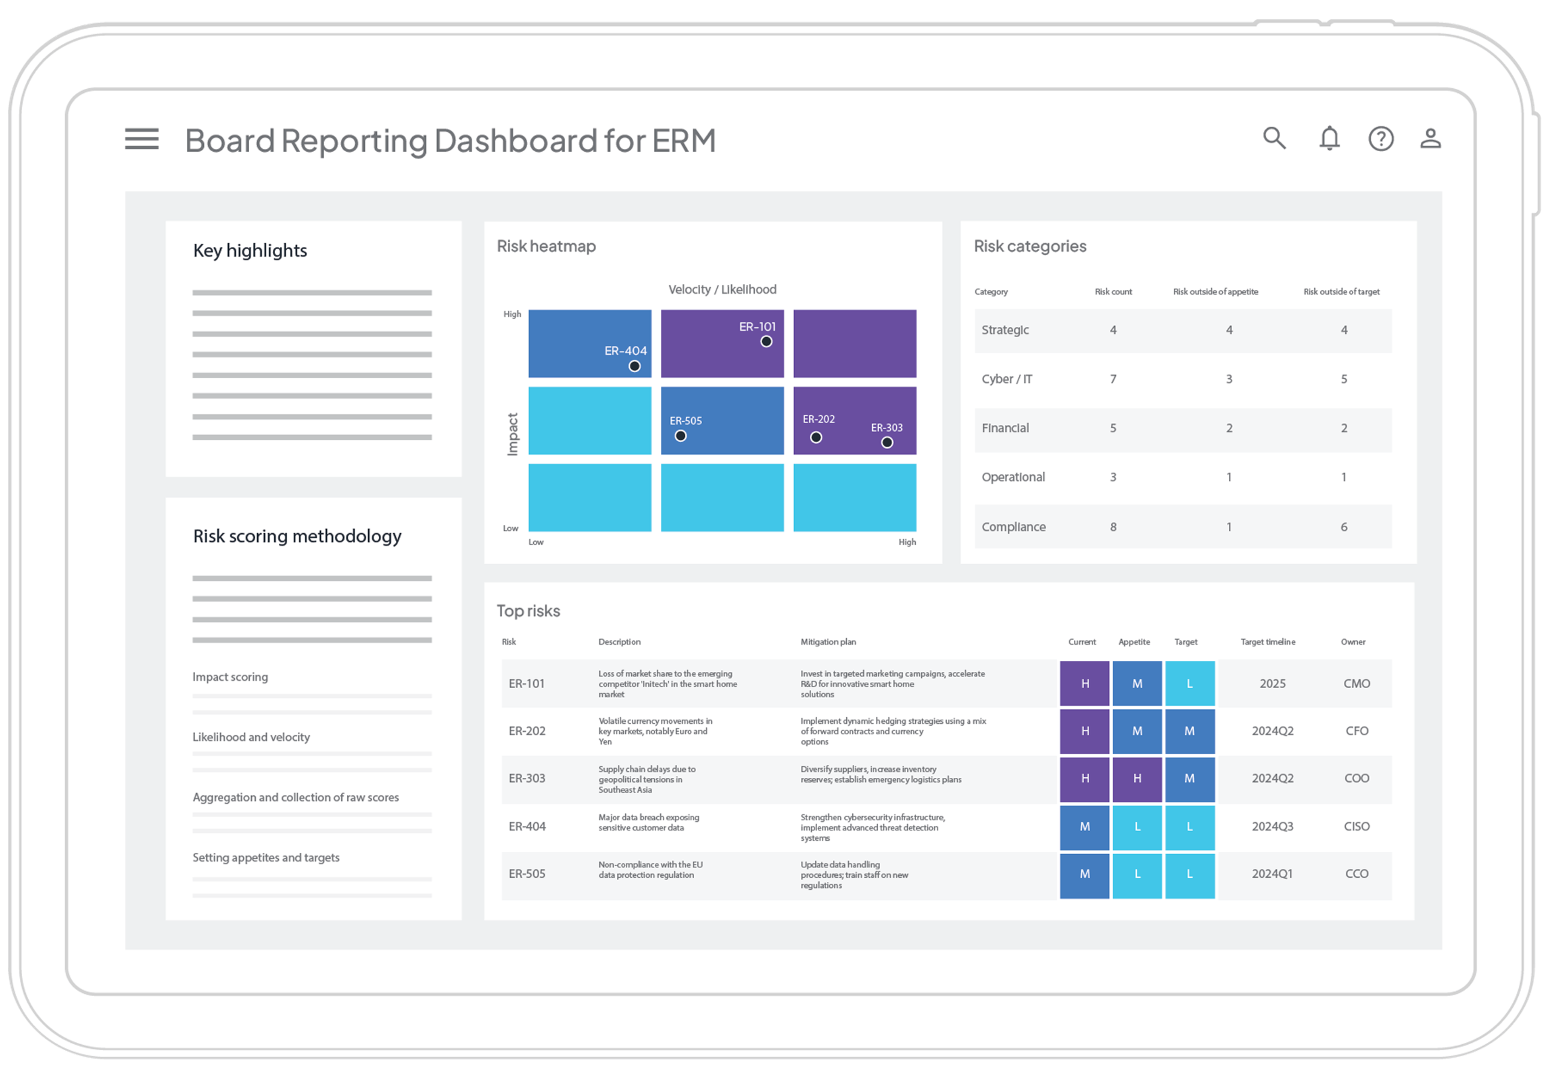The height and width of the screenshot is (1079, 1549).
Task: Open the user profile icon
Action: click(x=1430, y=138)
